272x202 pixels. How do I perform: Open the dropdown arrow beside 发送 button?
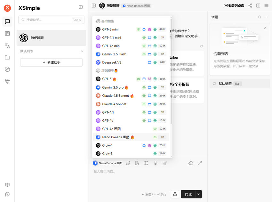198,194
